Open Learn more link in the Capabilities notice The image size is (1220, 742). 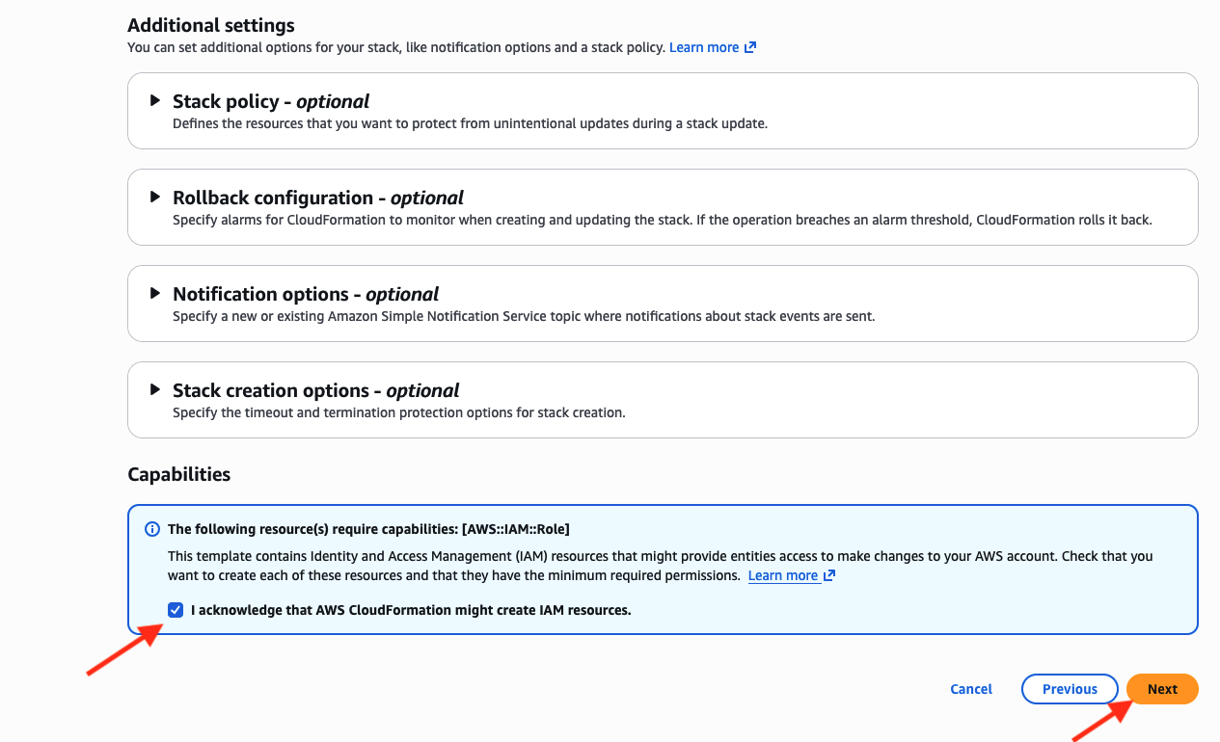(783, 575)
